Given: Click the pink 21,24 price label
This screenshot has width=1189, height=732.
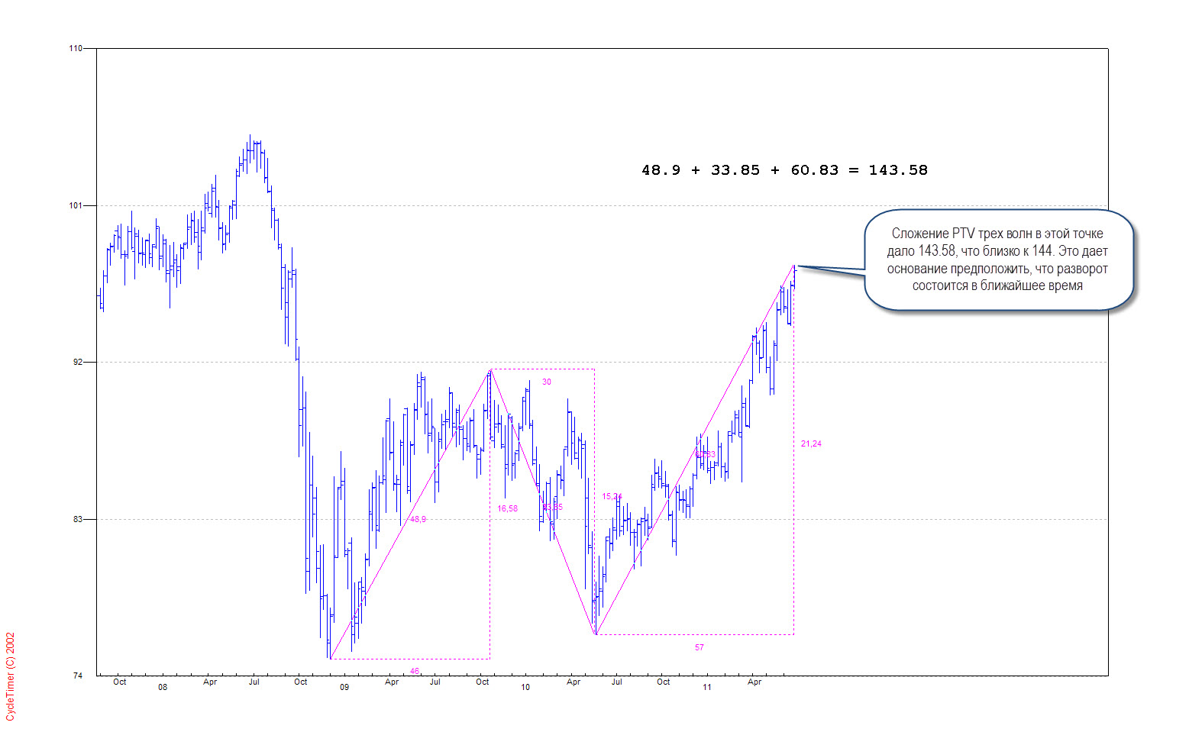Looking at the screenshot, I should click(811, 443).
